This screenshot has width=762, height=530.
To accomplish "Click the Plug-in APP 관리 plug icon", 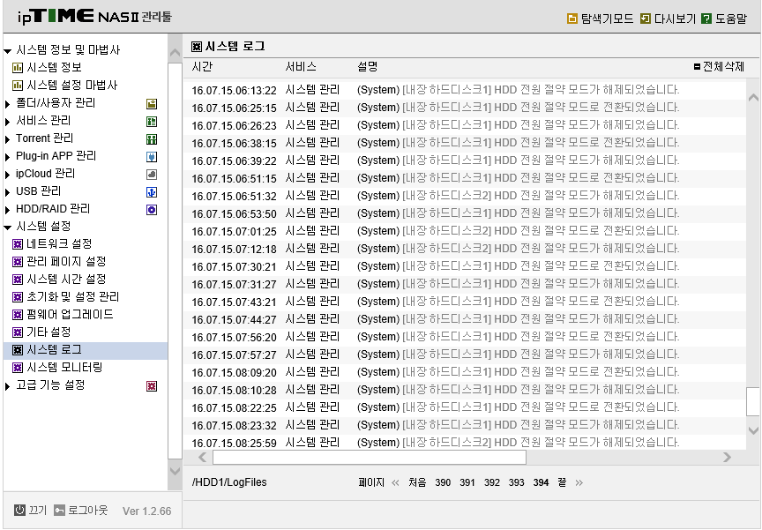I will (x=152, y=157).
